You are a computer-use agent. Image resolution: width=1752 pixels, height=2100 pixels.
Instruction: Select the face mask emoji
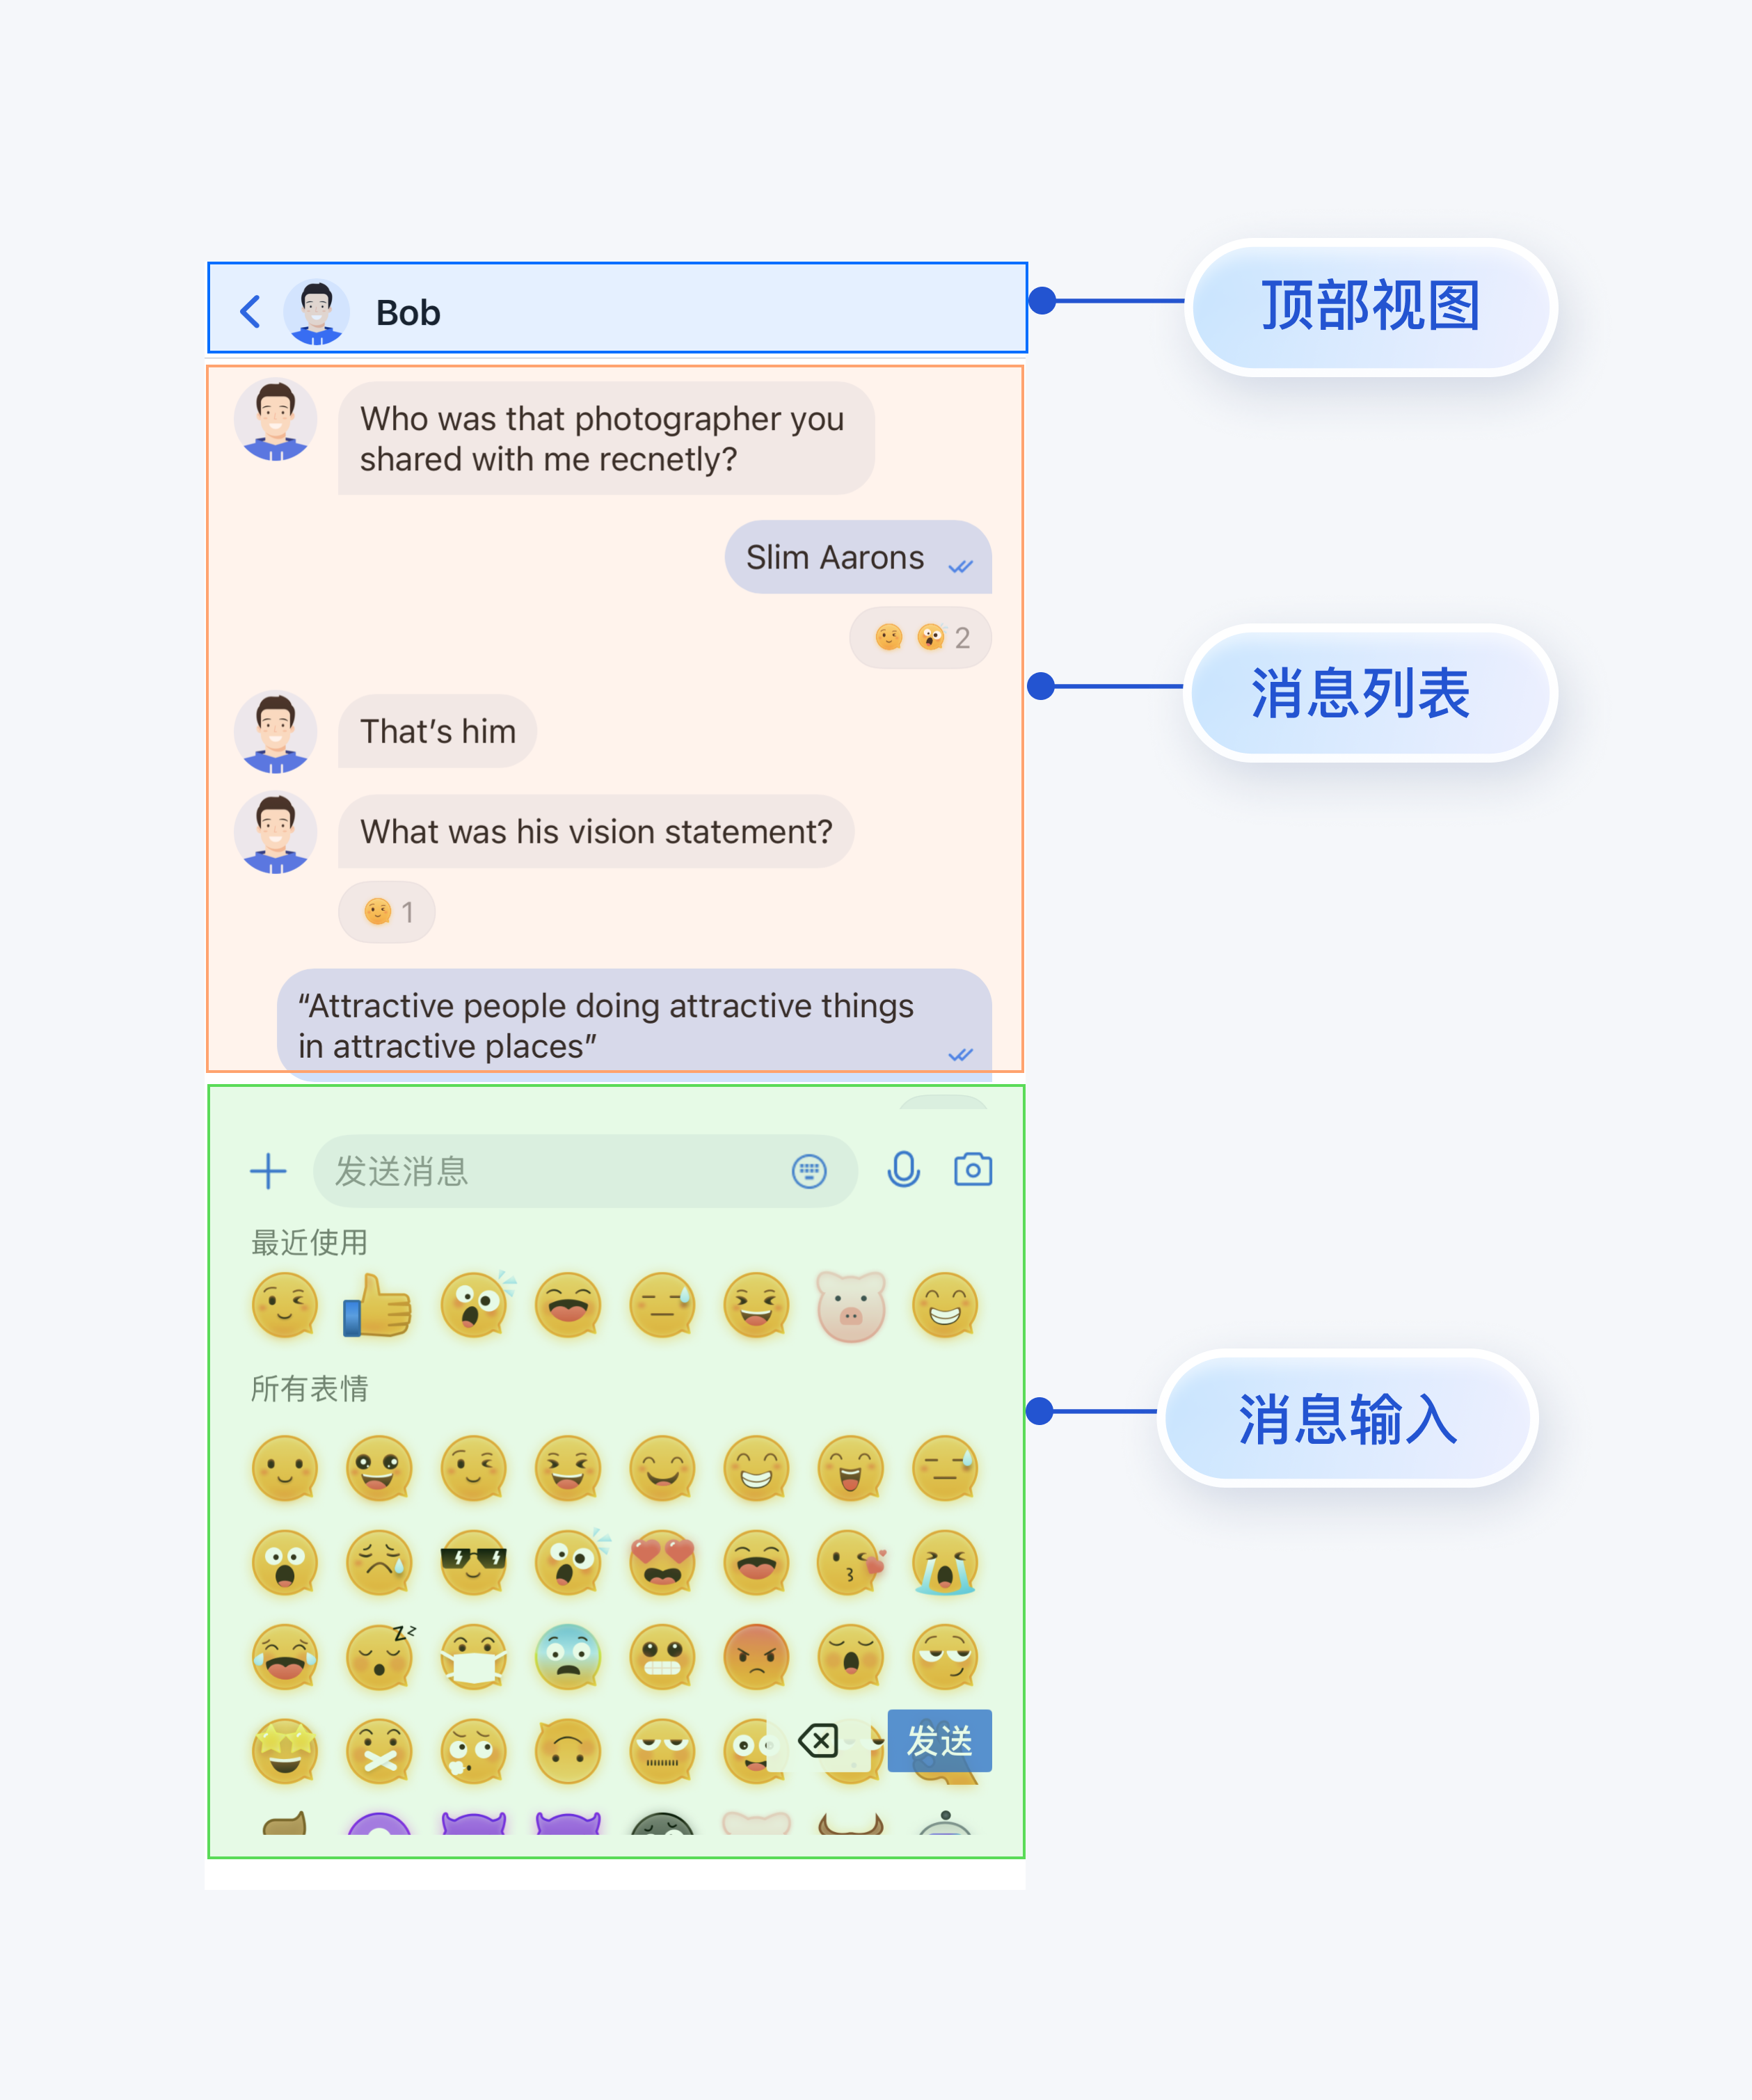point(473,1657)
